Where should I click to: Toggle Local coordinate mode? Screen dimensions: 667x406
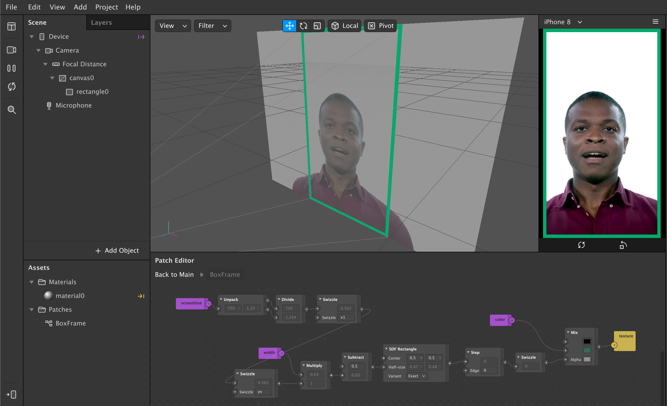(x=344, y=26)
